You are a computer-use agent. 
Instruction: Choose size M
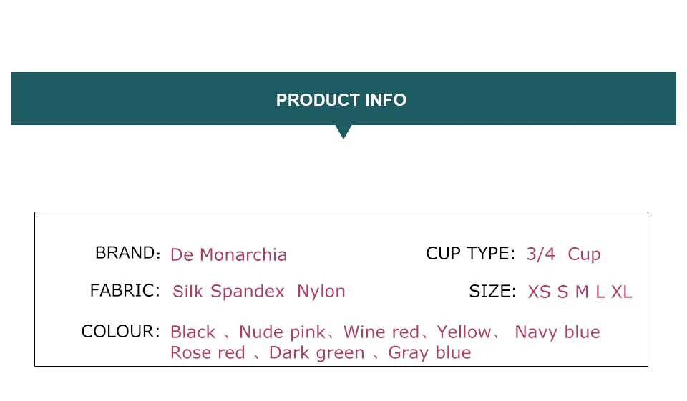click(582, 292)
